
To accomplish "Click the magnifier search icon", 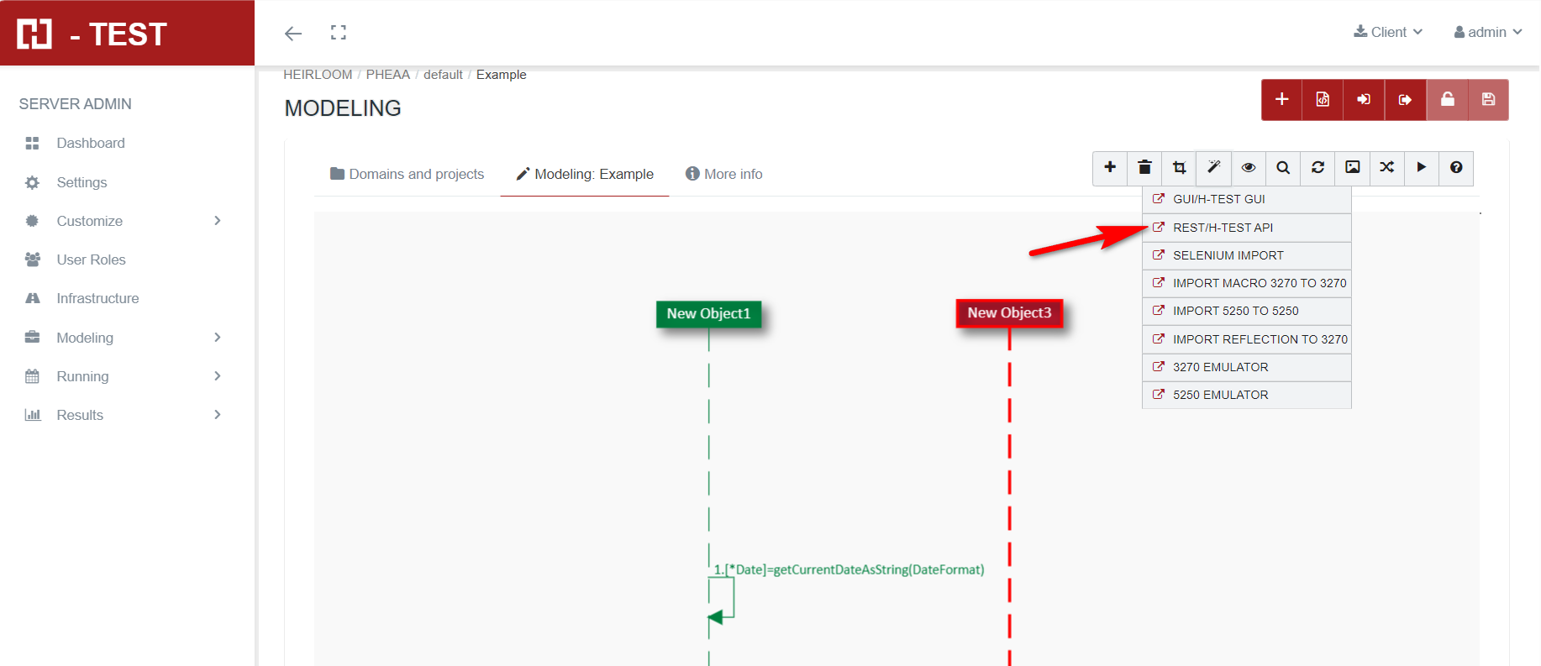I will pos(1283,168).
